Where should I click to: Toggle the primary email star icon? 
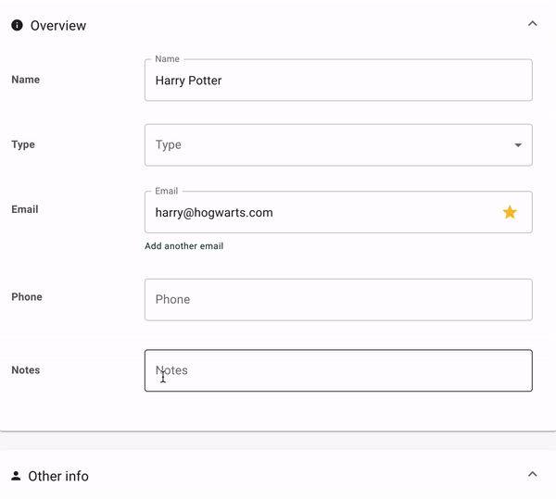point(510,212)
